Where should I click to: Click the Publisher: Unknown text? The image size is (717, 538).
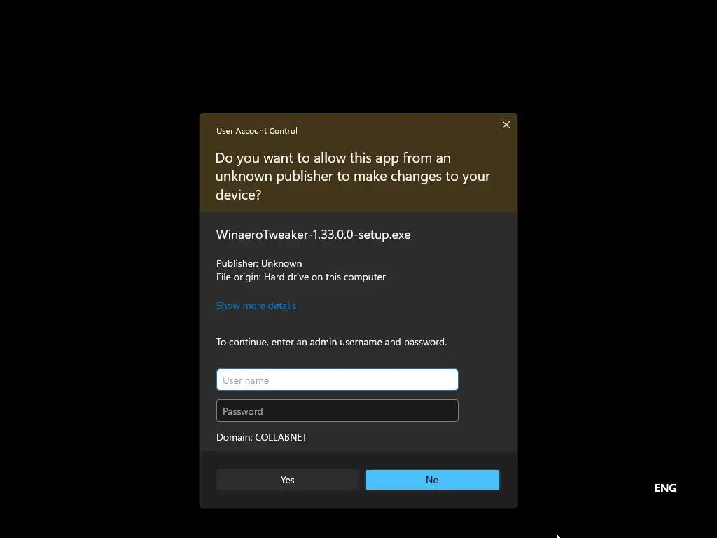pyautogui.click(x=259, y=263)
